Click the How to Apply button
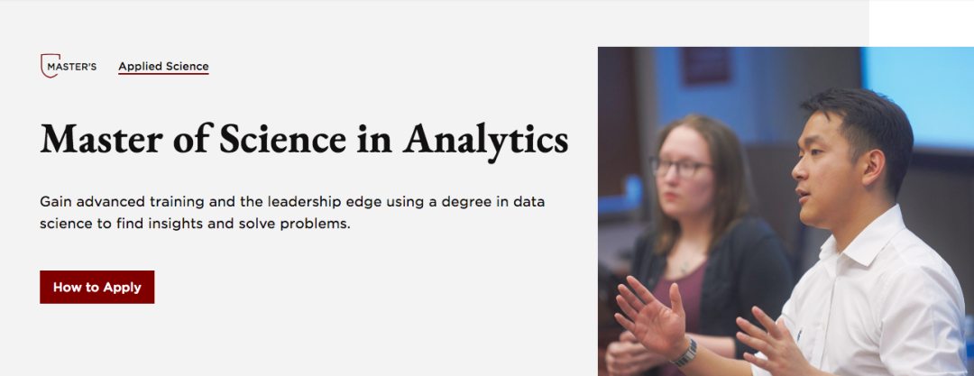 click(96, 287)
